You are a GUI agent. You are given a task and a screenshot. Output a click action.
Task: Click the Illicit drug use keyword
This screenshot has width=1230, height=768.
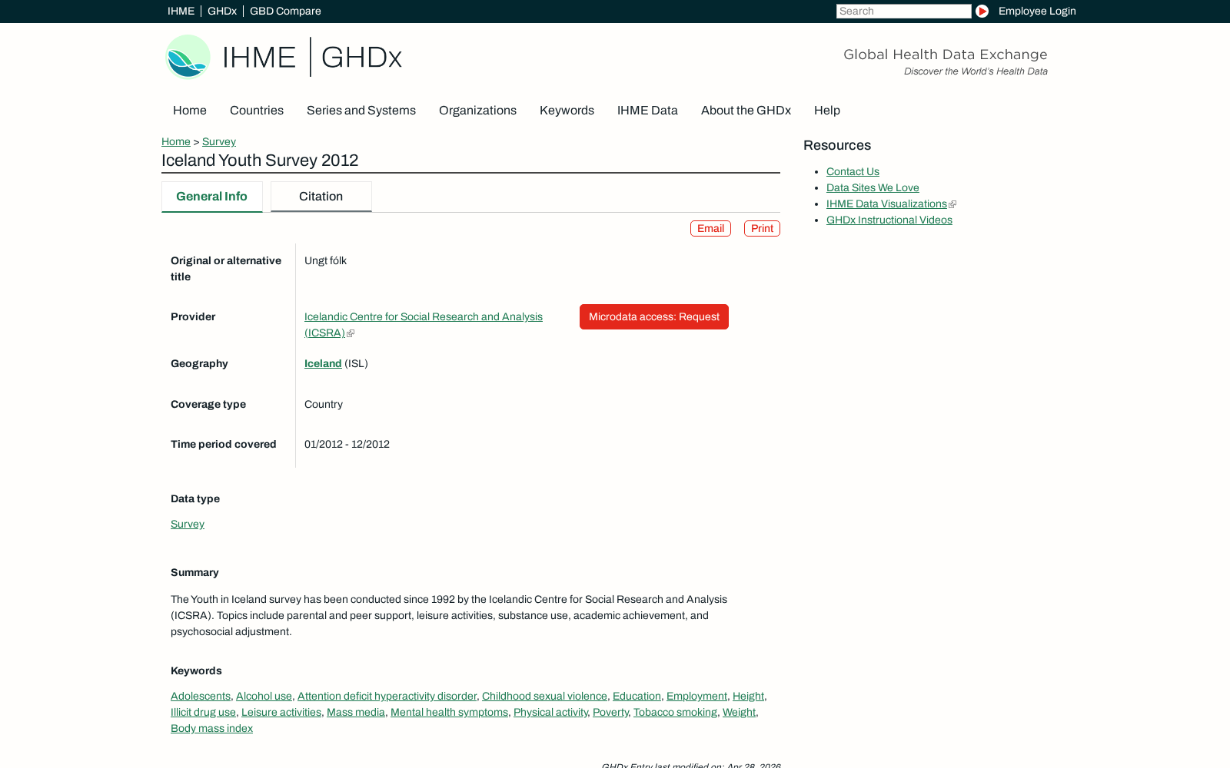tap(203, 712)
